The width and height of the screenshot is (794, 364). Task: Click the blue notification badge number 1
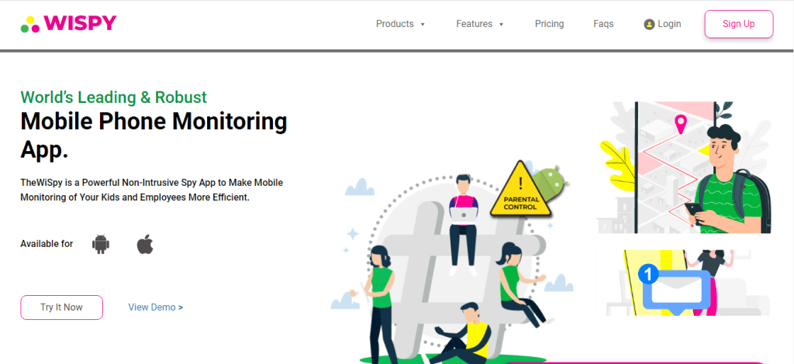click(x=648, y=274)
